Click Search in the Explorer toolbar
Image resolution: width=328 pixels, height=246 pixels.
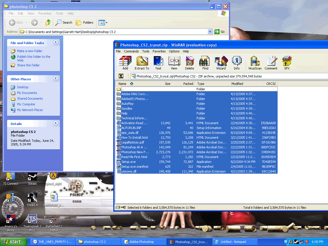tap(63, 22)
